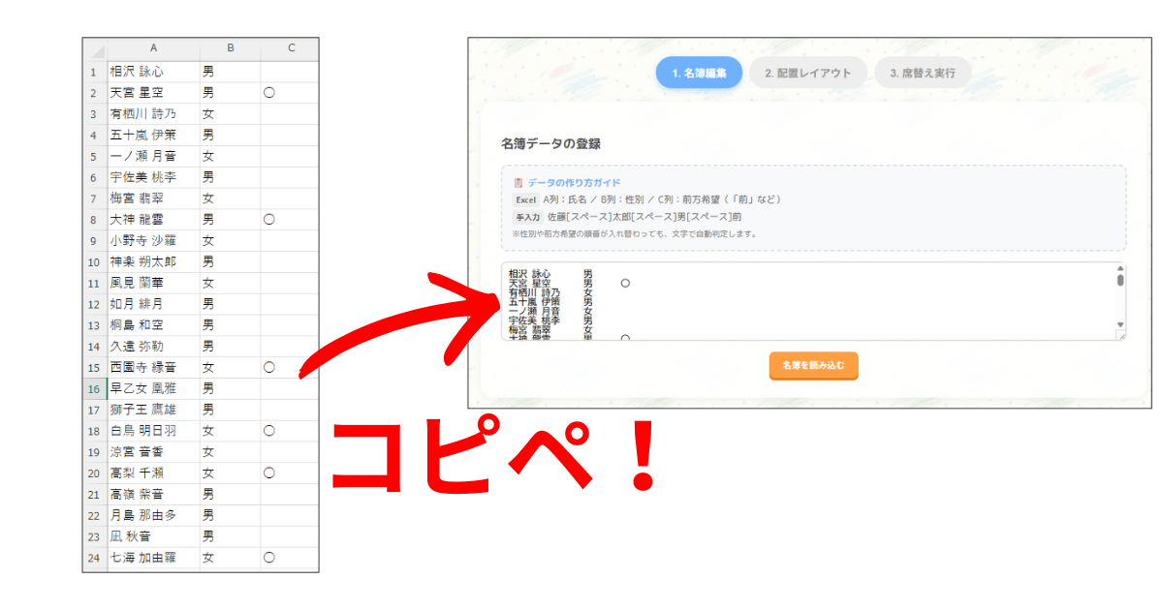Go to the 3. 席替え実行 tab

[923, 73]
